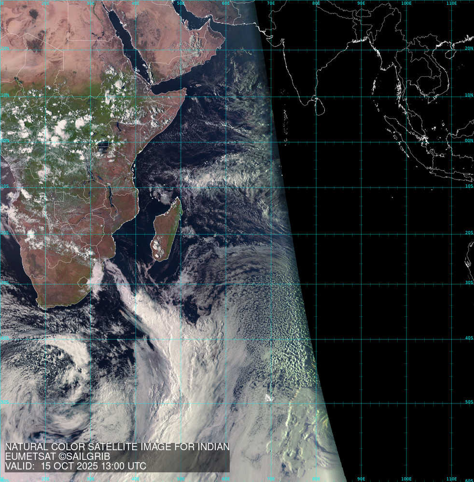The height and width of the screenshot is (482, 474).
Task: Click the tip of the Horn of Africa
Action: tap(184, 90)
